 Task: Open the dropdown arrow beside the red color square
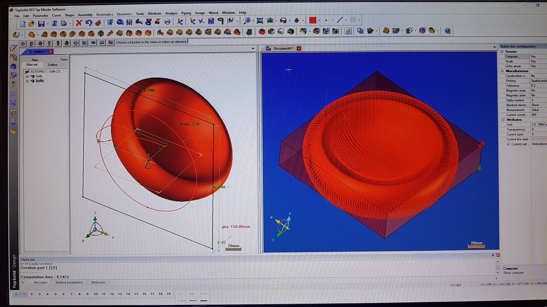point(319,21)
